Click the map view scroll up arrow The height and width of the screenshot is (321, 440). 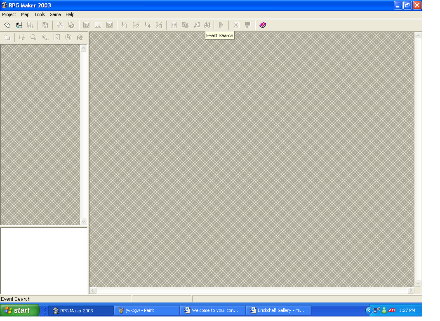pos(418,35)
